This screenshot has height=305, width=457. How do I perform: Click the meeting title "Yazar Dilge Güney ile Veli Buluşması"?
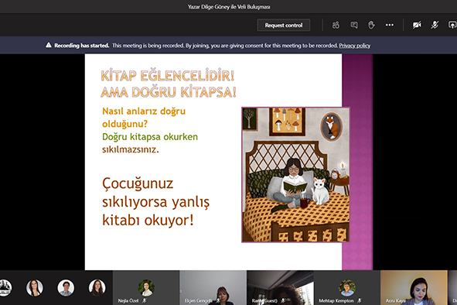(229, 7)
